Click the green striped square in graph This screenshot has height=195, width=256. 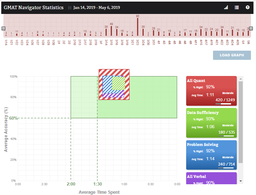click(118, 83)
